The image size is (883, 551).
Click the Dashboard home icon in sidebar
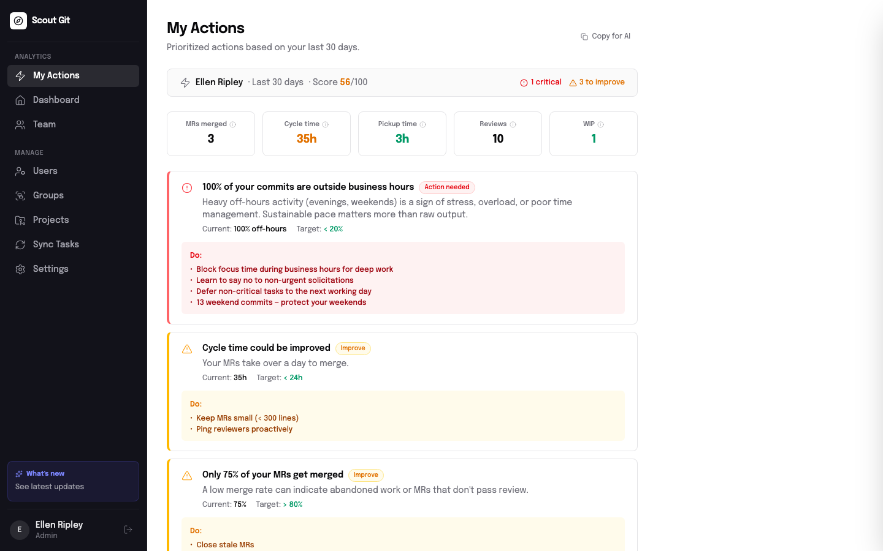[20, 100]
